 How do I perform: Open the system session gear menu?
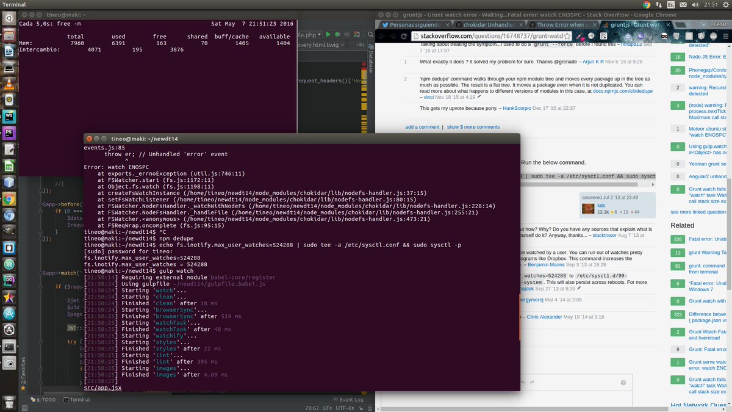click(725, 4)
